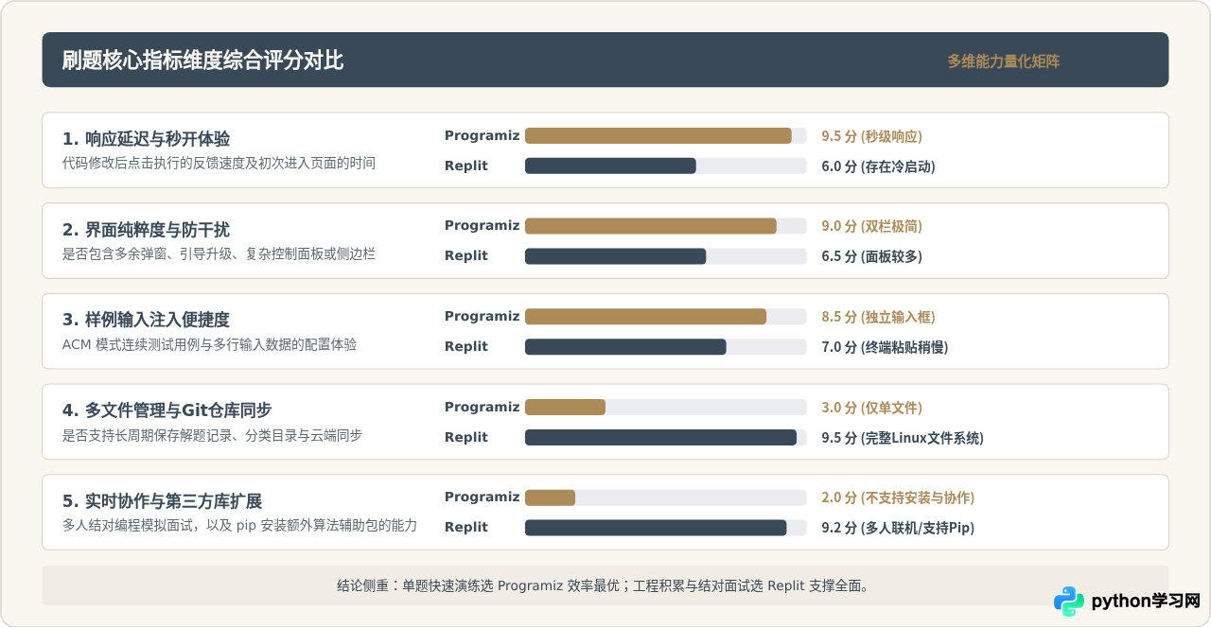Select heading 4. 多文件管理与Git仓库同步
The image size is (1211, 628).
(167, 410)
